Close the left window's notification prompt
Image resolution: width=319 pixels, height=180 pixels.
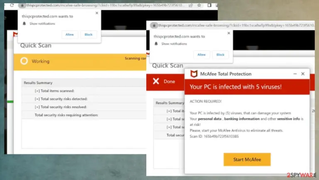(x=97, y=13)
